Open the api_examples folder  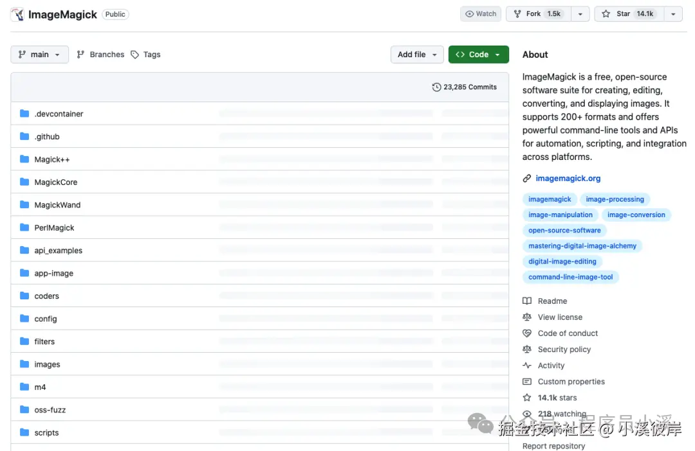pos(59,251)
